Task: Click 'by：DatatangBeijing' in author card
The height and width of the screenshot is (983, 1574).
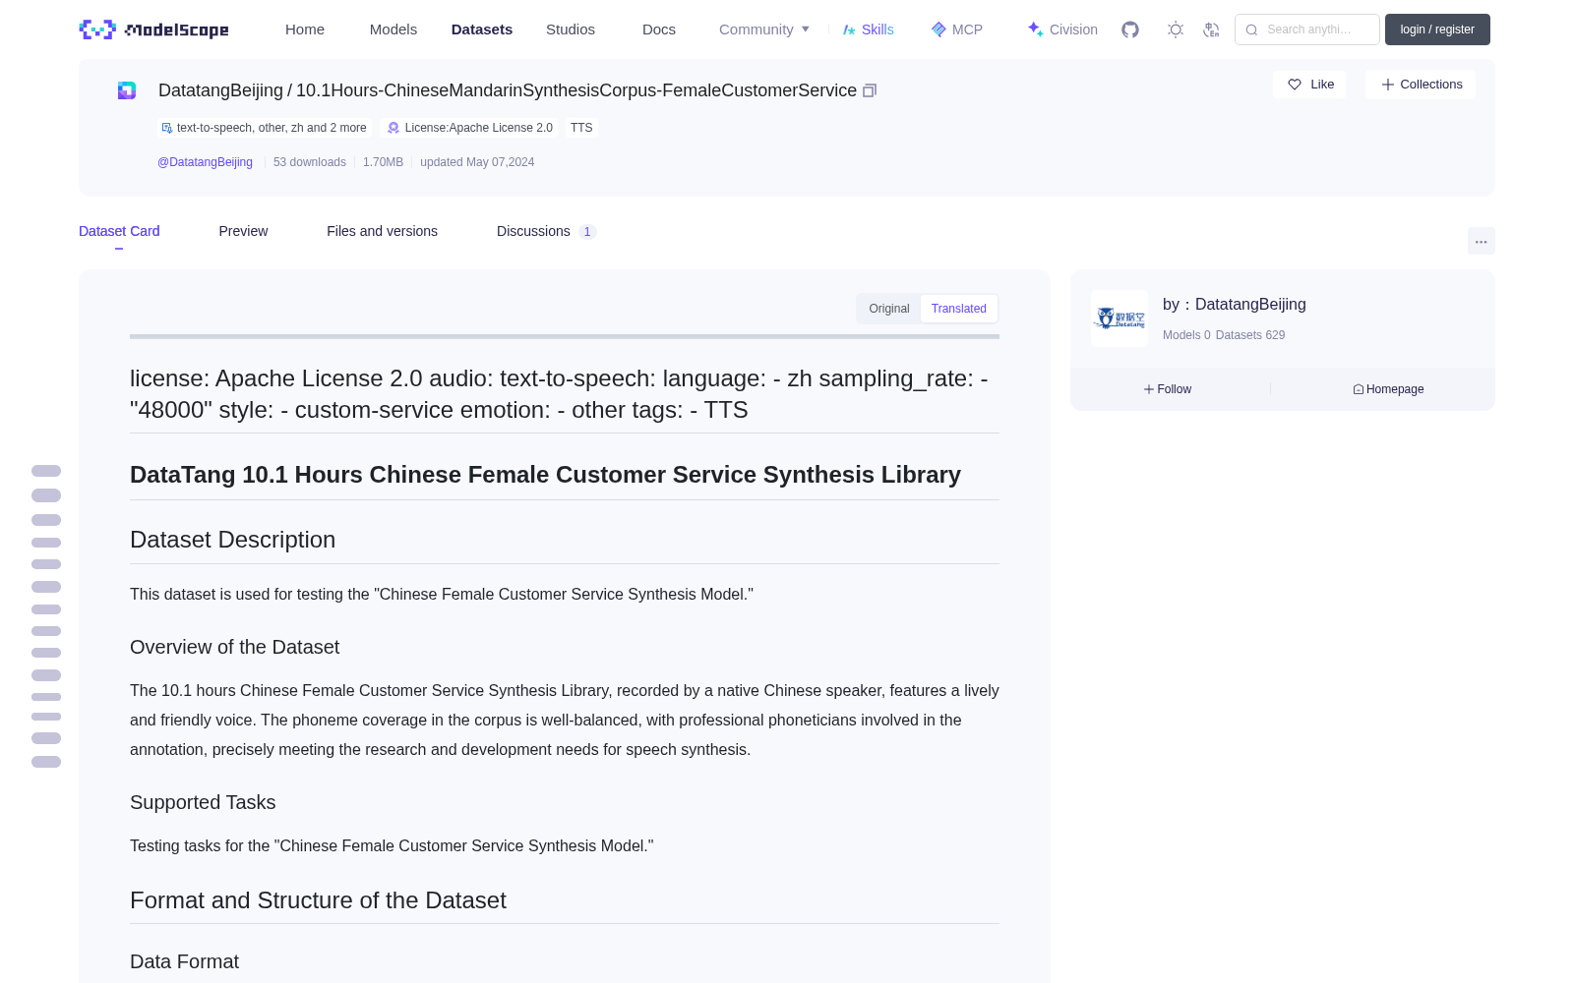Action: tap(1235, 305)
